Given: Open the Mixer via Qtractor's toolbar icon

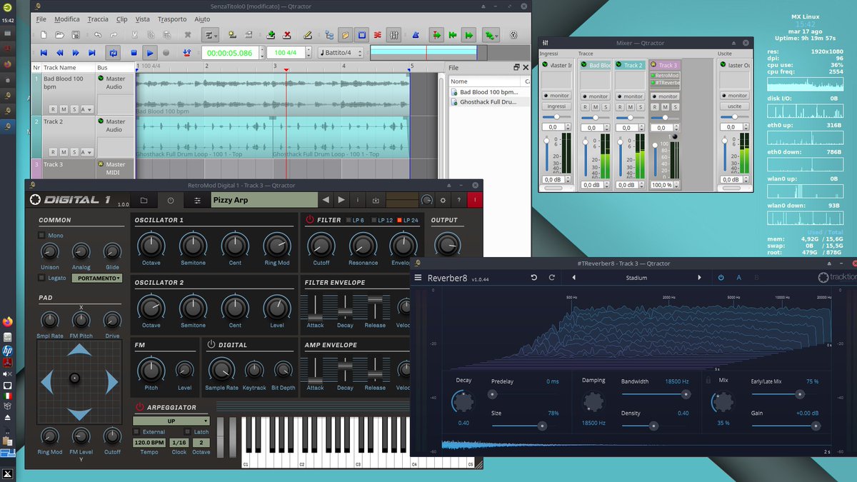Looking at the screenshot, I should click(394, 34).
